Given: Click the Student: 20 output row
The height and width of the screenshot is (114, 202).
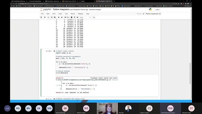Looking at the screenshot, I should 69,47.
